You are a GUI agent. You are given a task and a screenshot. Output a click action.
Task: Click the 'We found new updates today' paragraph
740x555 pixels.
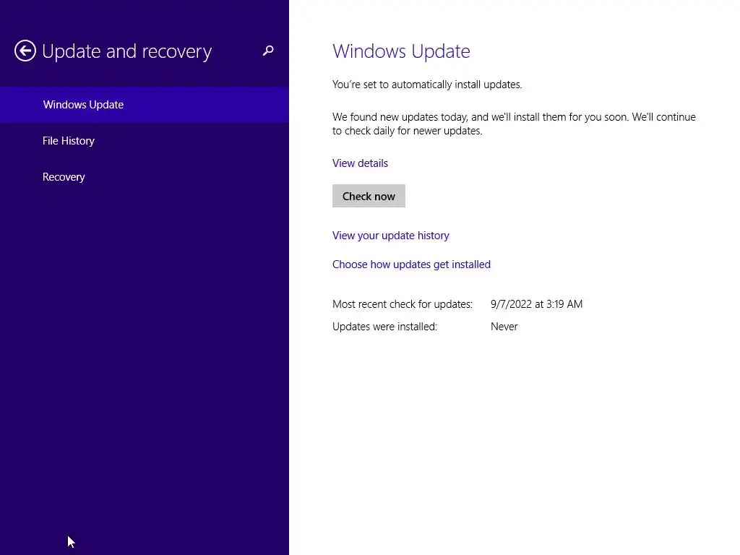pos(514,124)
